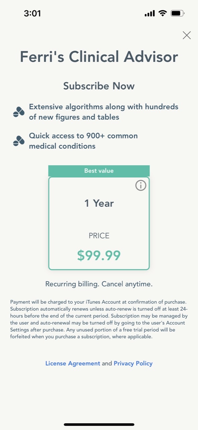Screen dimensions: 198x430
Task: Tap the pill icon beside Extensive algorithms
Action: (19, 112)
